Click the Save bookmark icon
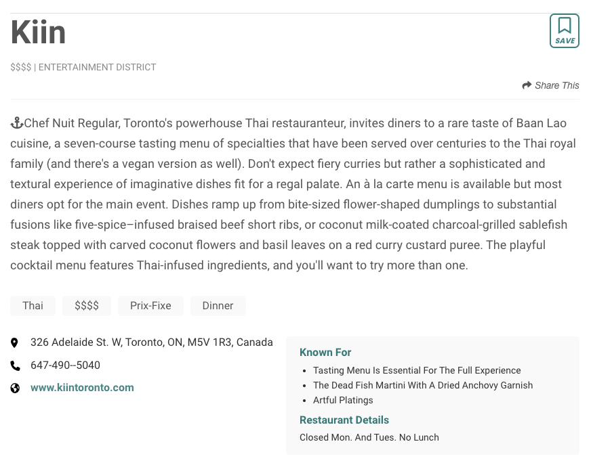The width and height of the screenshot is (591, 469). [564, 30]
